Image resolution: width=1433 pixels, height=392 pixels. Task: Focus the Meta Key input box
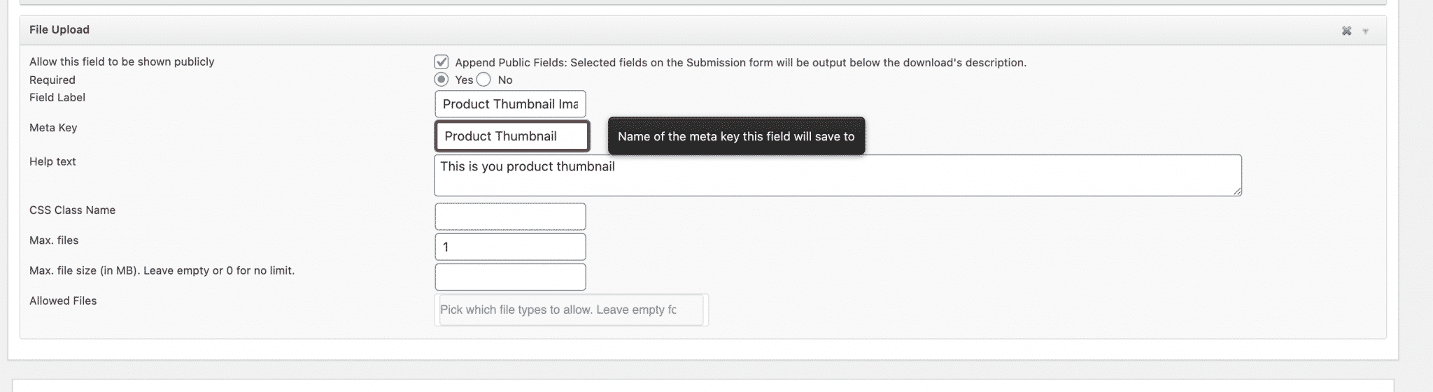511,136
